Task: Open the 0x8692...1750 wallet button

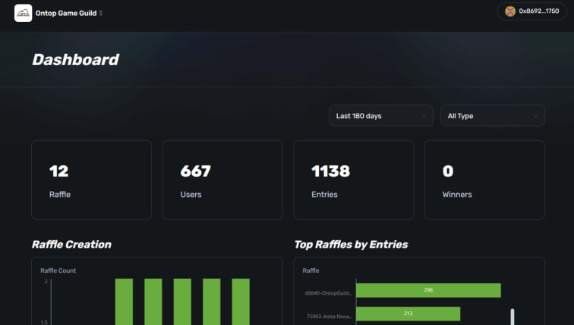Action: [x=531, y=11]
